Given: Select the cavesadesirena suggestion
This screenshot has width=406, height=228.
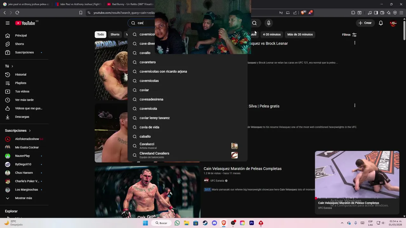Looking at the screenshot, I should pyautogui.click(x=187, y=99).
